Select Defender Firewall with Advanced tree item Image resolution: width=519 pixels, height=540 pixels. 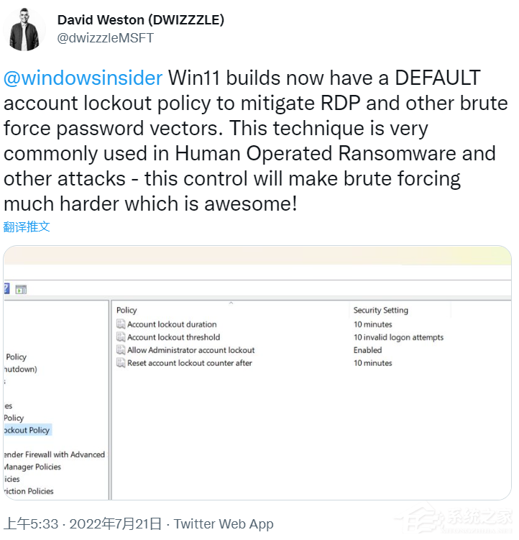click(55, 454)
